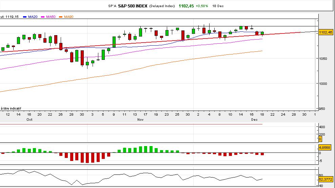This screenshot has width=335, height=188.
Task: Click the 1050 price axis label
Action: [323, 58]
